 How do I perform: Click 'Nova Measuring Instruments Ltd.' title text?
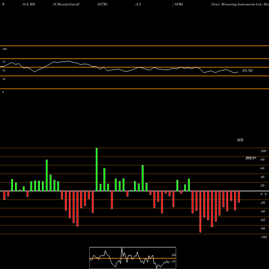[237, 4]
